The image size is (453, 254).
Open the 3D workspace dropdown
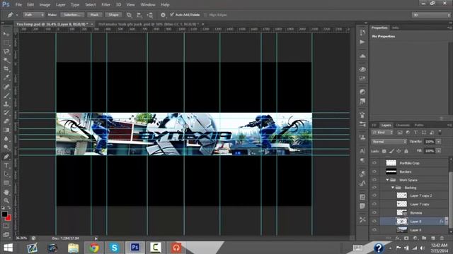(431, 15)
